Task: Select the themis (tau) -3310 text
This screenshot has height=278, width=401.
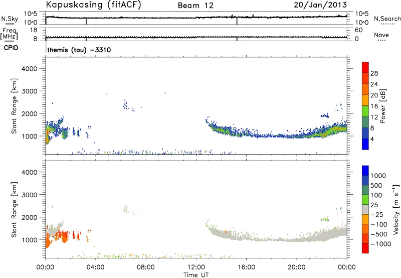Action: [79, 50]
